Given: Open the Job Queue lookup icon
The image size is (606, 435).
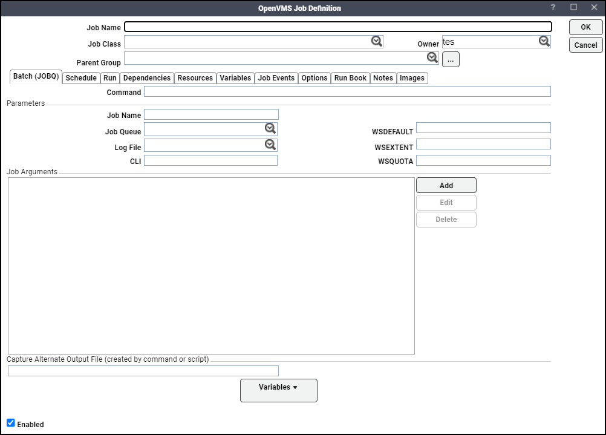Looking at the screenshot, I should pyautogui.click(x=270, y=128).
